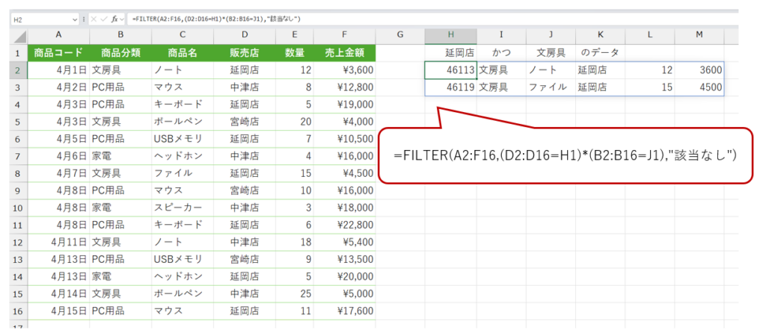The height and width of the screenshot is (330, 766).
Task: Click the three-dot handle beside Name Box
Action: 84,19
